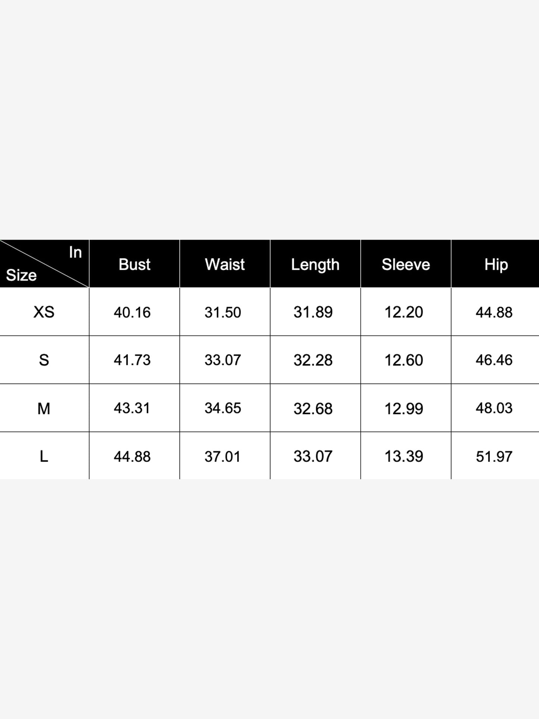
Task: Select the S size row label
Action: tap(44, 360)
